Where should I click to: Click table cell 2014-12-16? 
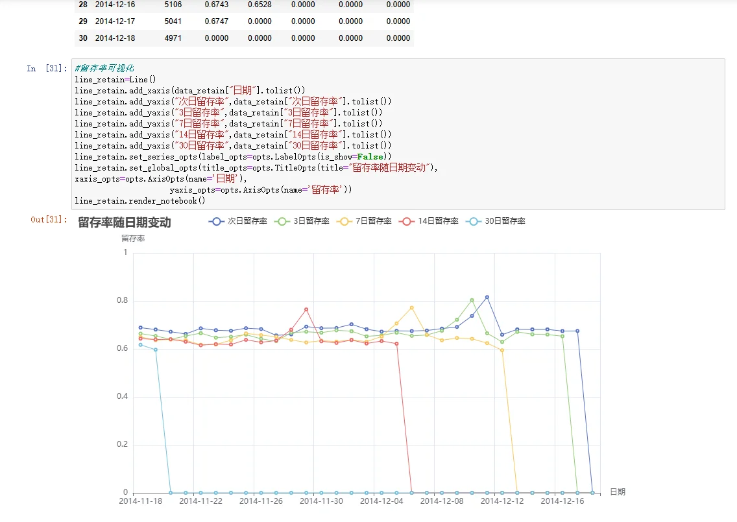(x=115, y=5)
